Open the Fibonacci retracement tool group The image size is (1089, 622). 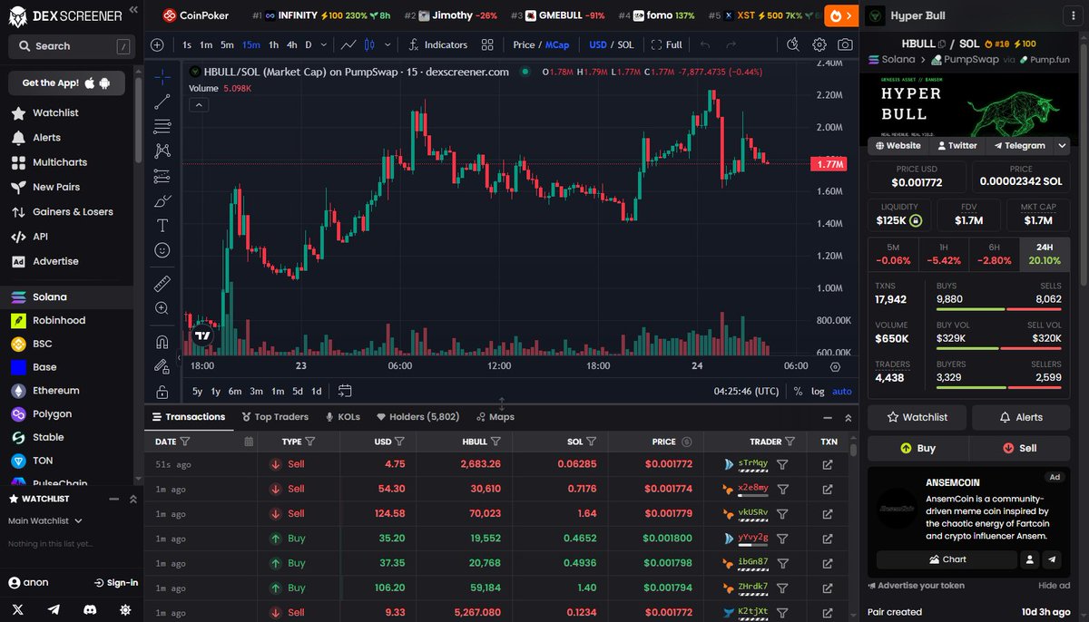click(162, 126)
